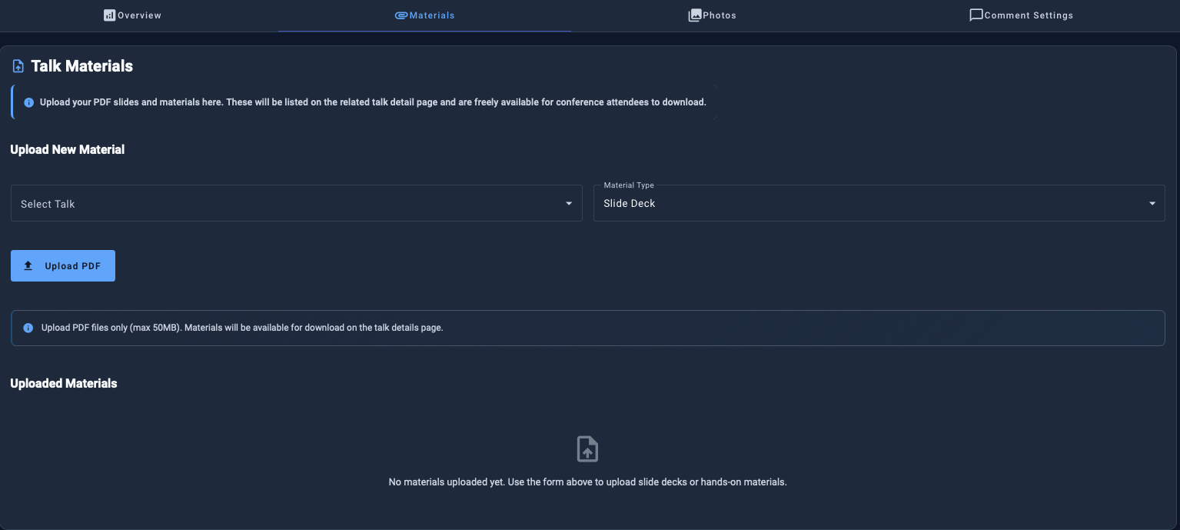The image size is (1180, 530).
Task: Click the info icon in the top blue banner
Action: point(28,102)
